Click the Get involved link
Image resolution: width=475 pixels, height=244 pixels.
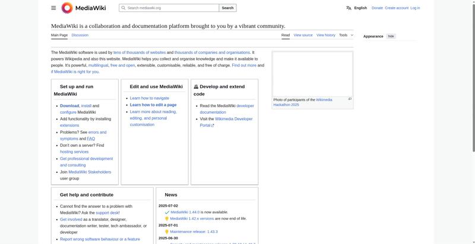click(71, 220)
